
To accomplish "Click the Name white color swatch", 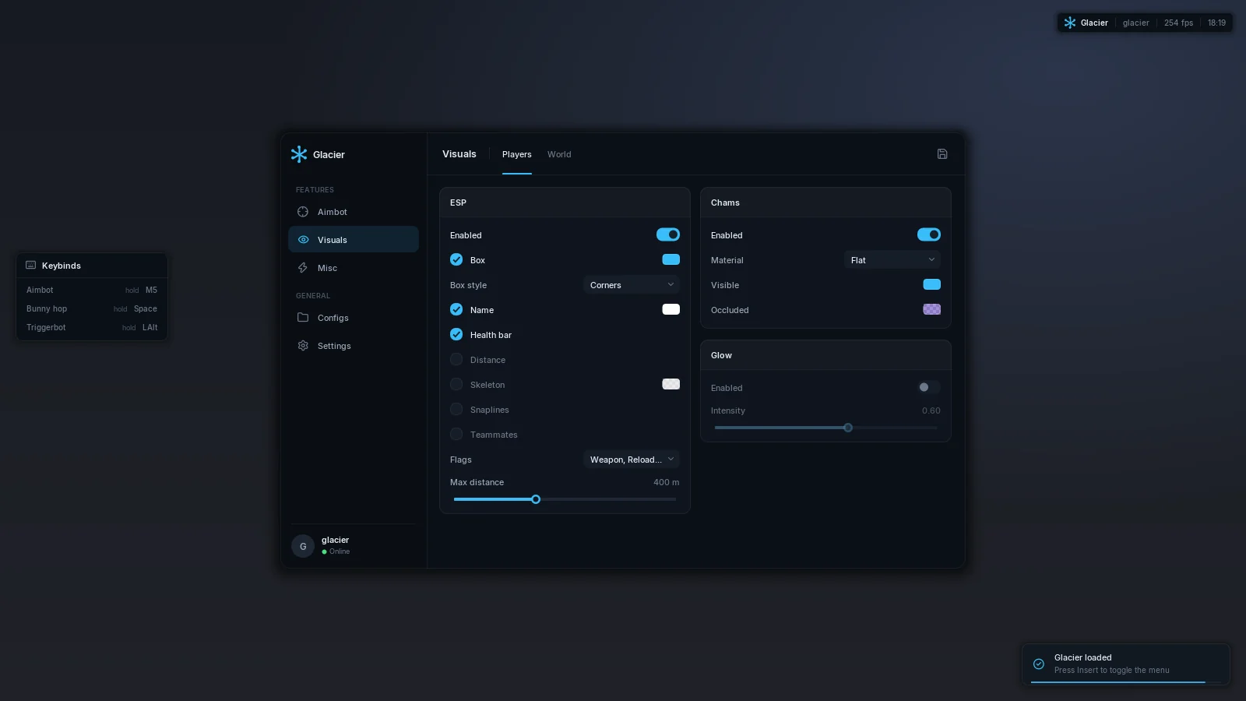I will pos(671,309).
